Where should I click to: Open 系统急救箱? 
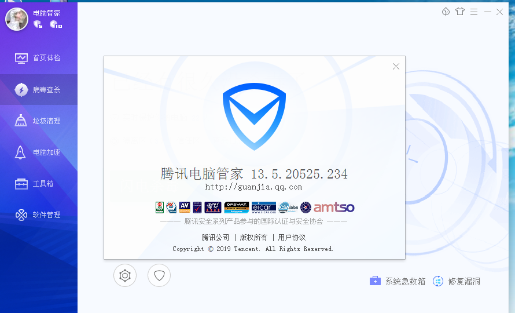pyautogui.click(x=398, y=281)
